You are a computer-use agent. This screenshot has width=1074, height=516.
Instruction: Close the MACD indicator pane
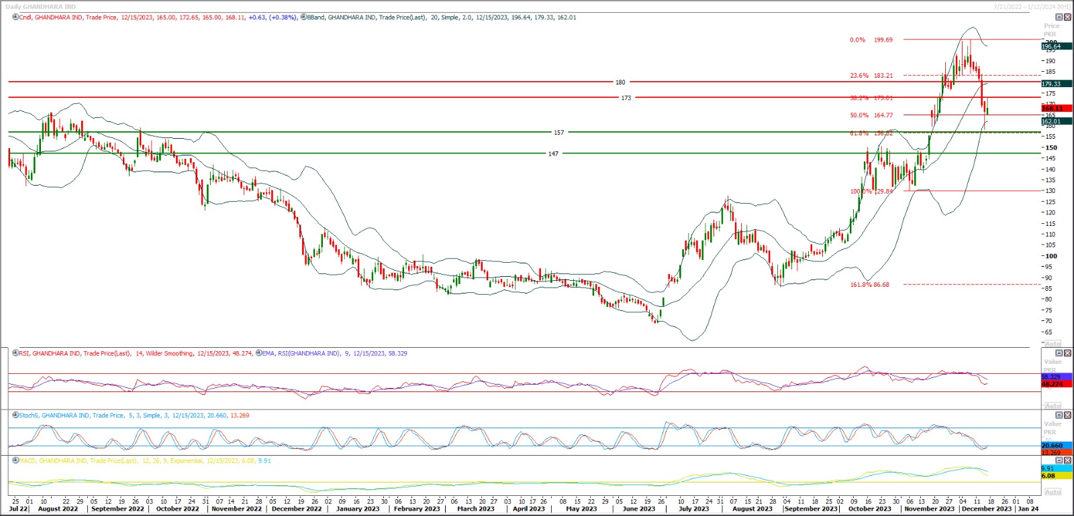1067,460
